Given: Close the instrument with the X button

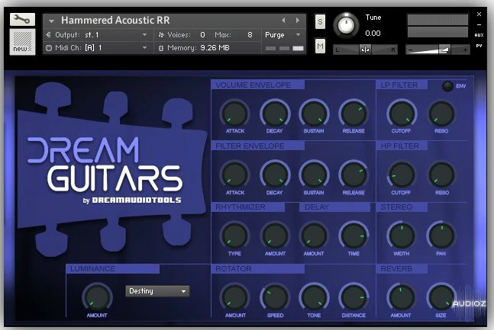Looking at the screenshot, I should (x=479, y=14).
